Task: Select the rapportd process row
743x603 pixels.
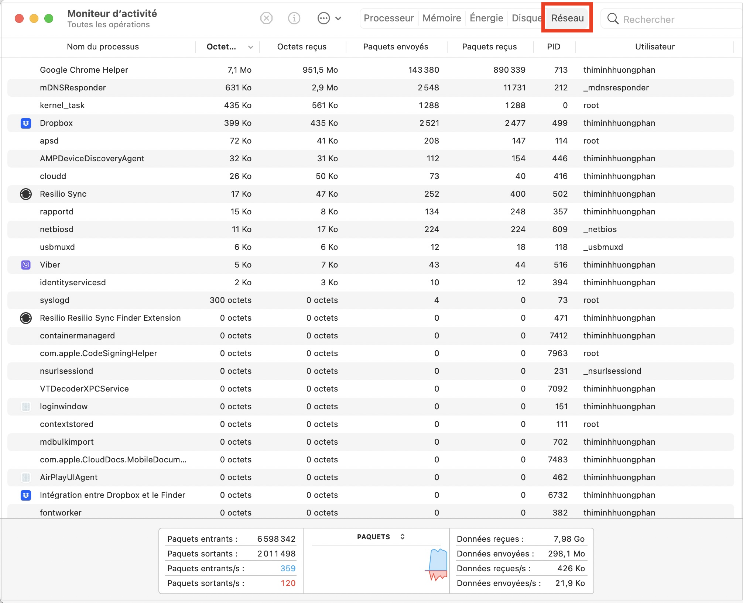Action: (x=370, y=212)
